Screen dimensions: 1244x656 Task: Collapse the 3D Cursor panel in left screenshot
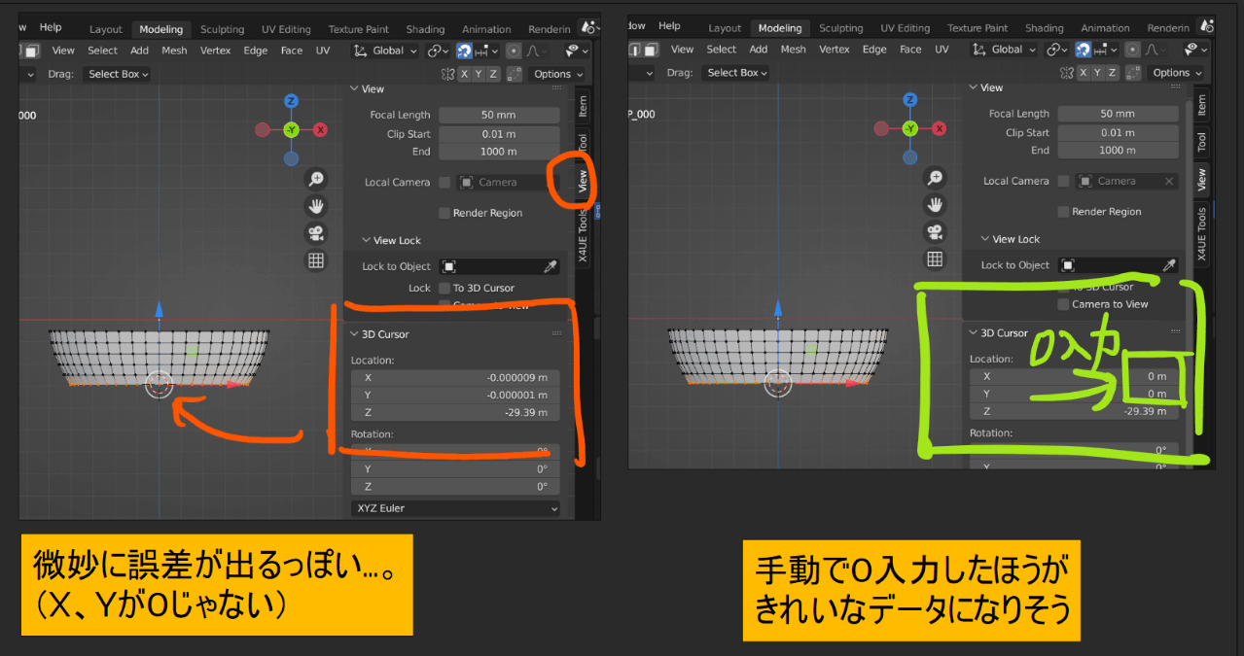[355, 334]
